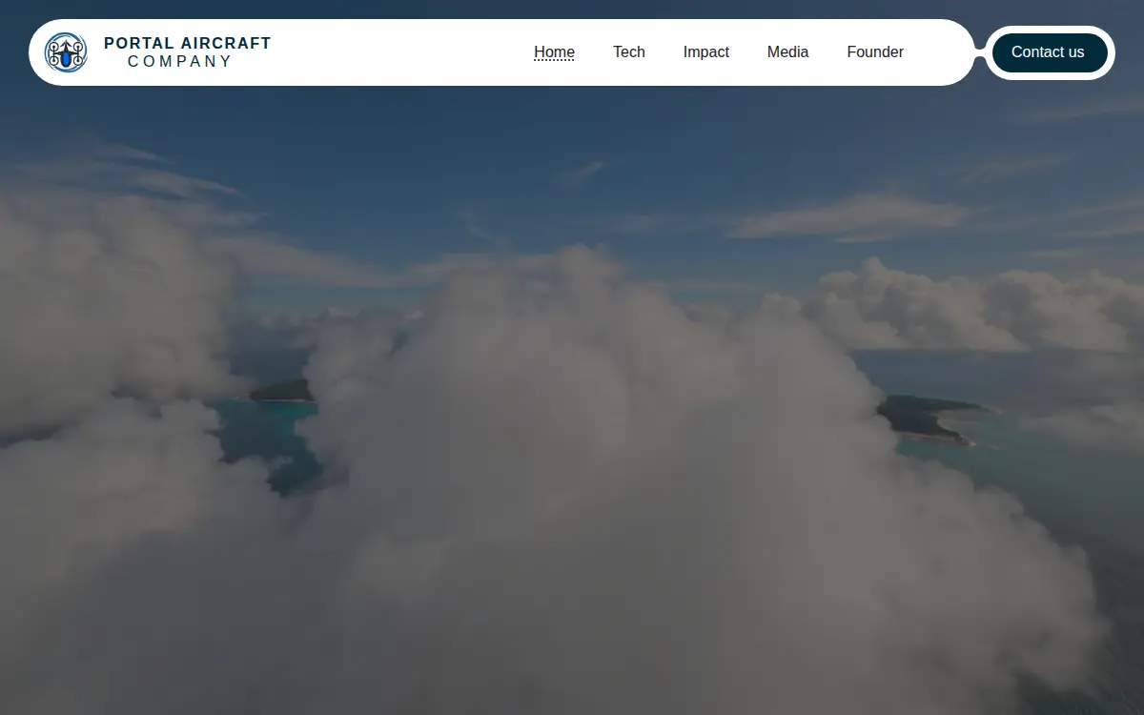Click the PORTAL AIRCRAFT COMPANY brand text
This screenshot has height=715, width=1144.
(x=187, y=52)
